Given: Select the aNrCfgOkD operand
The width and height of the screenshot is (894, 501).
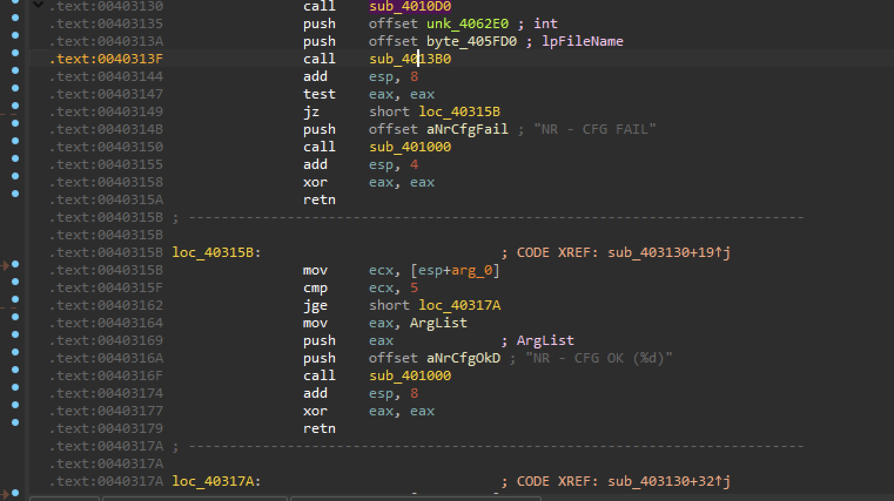Looking at the screenshot, I should [x=463, y=358].
